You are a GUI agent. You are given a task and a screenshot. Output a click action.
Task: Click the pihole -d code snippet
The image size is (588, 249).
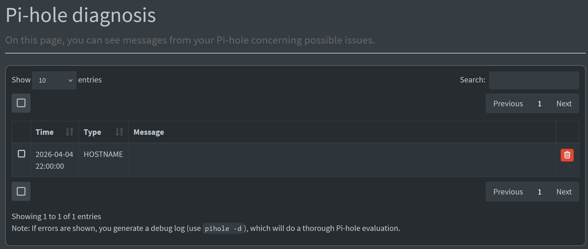(223, 228)
